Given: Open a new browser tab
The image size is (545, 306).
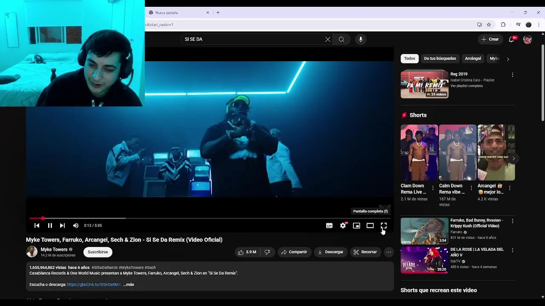Looking at the screenshot, I should 218,13.
